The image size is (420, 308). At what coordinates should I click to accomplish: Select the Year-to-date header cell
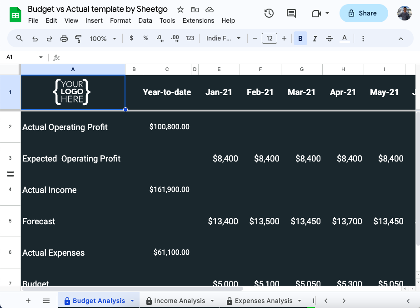point(167,92)
